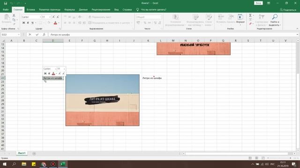Click the Сортировка и фильтр button
This screenshot has height=168, width=300.
click(262, 20)
